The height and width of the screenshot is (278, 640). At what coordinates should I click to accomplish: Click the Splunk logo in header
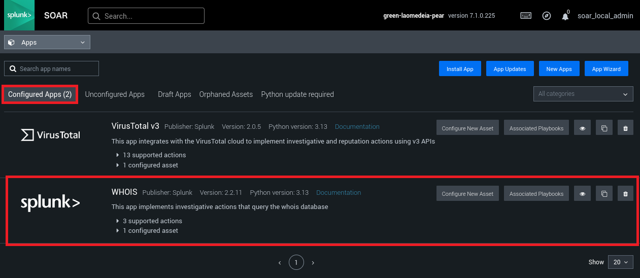coord(19,15)
